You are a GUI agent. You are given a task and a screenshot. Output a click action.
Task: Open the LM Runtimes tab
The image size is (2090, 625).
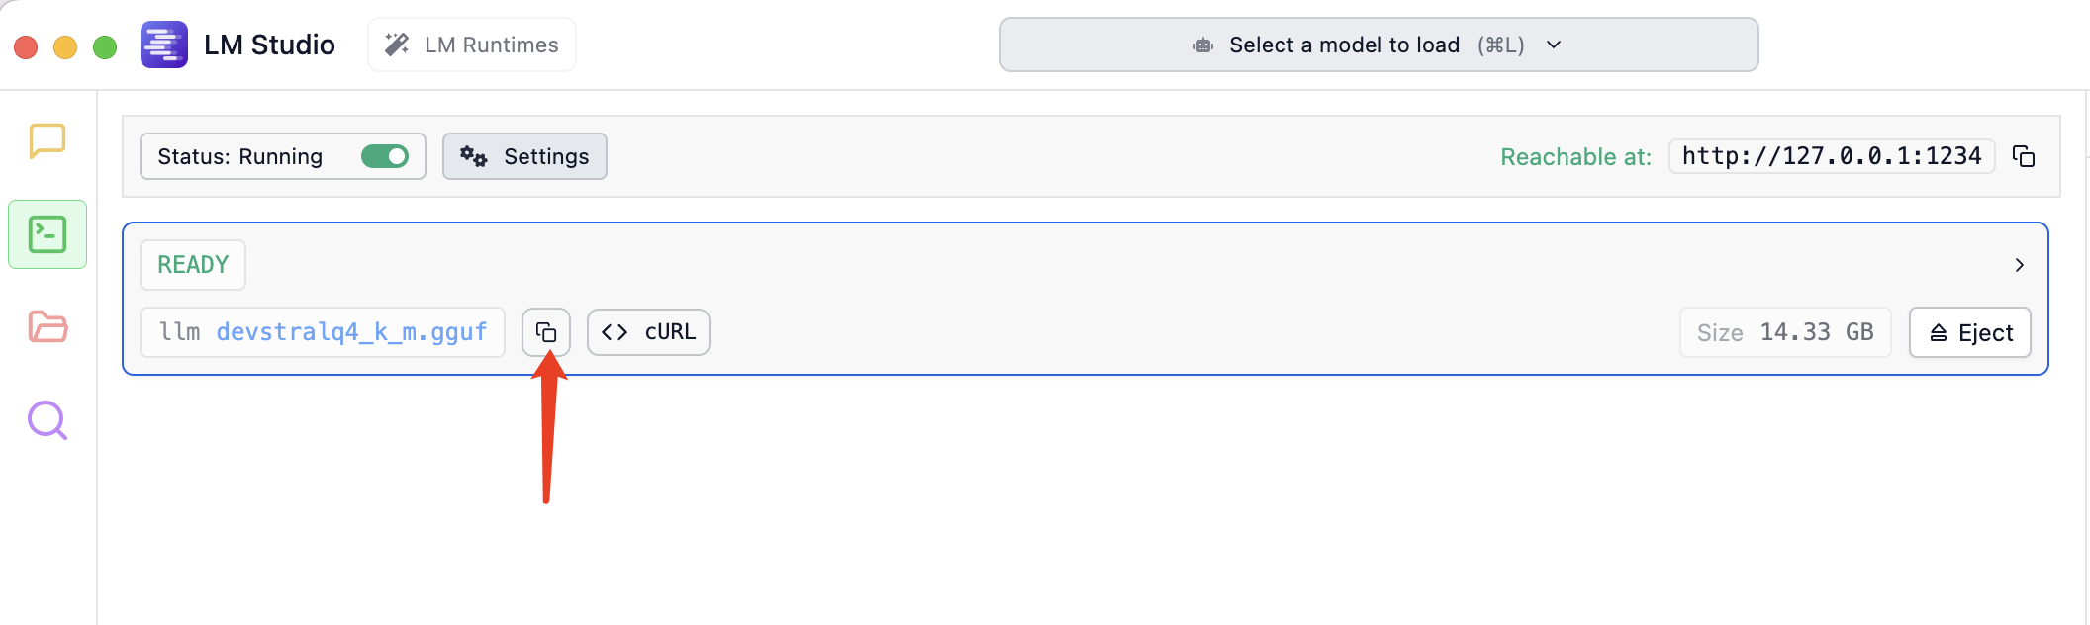(472, 45)
